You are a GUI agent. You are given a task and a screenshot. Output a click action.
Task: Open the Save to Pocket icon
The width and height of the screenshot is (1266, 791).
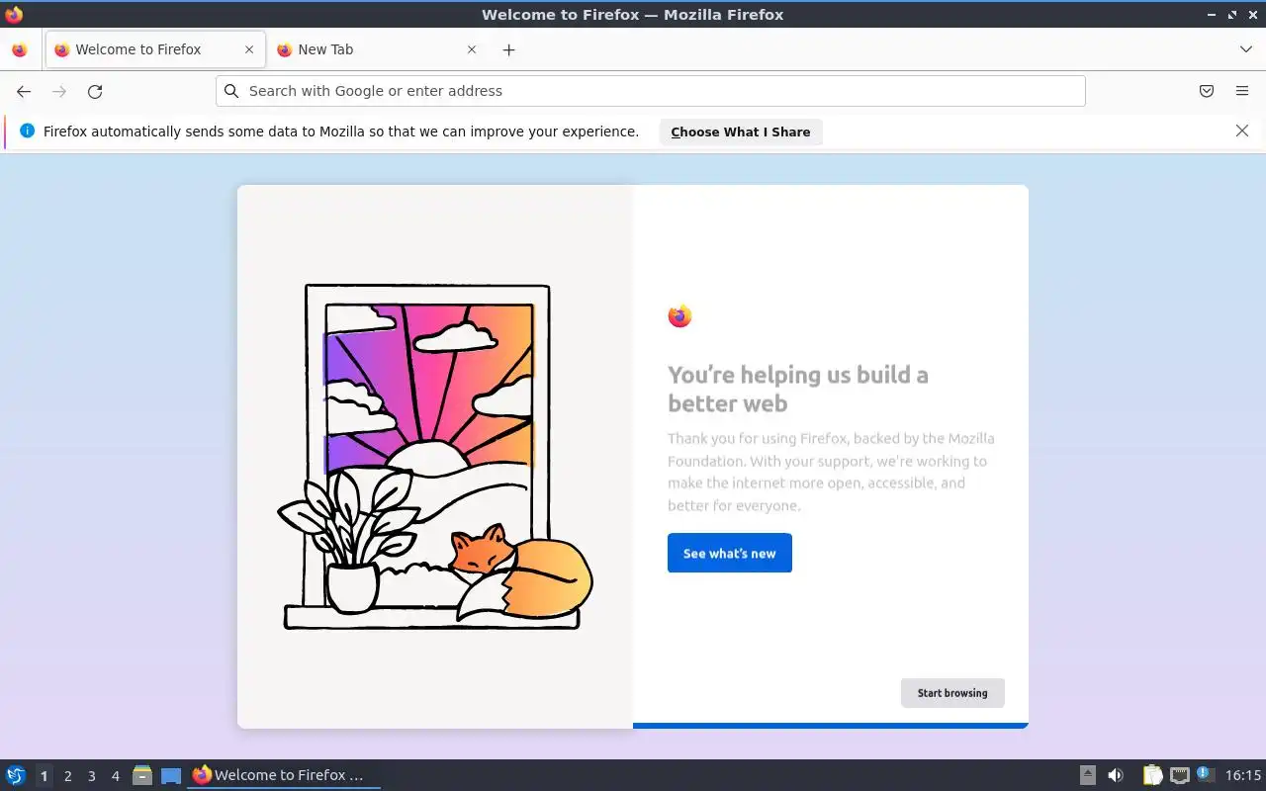(1207, 91)
